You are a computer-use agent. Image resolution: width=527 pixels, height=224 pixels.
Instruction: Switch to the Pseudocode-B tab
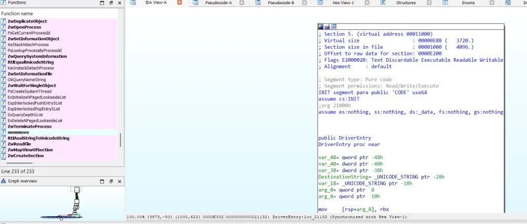(281, 3)
